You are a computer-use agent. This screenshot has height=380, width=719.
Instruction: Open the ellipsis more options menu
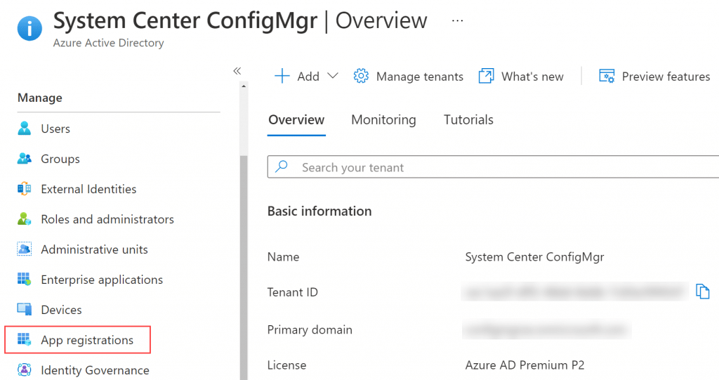[457, 21]
